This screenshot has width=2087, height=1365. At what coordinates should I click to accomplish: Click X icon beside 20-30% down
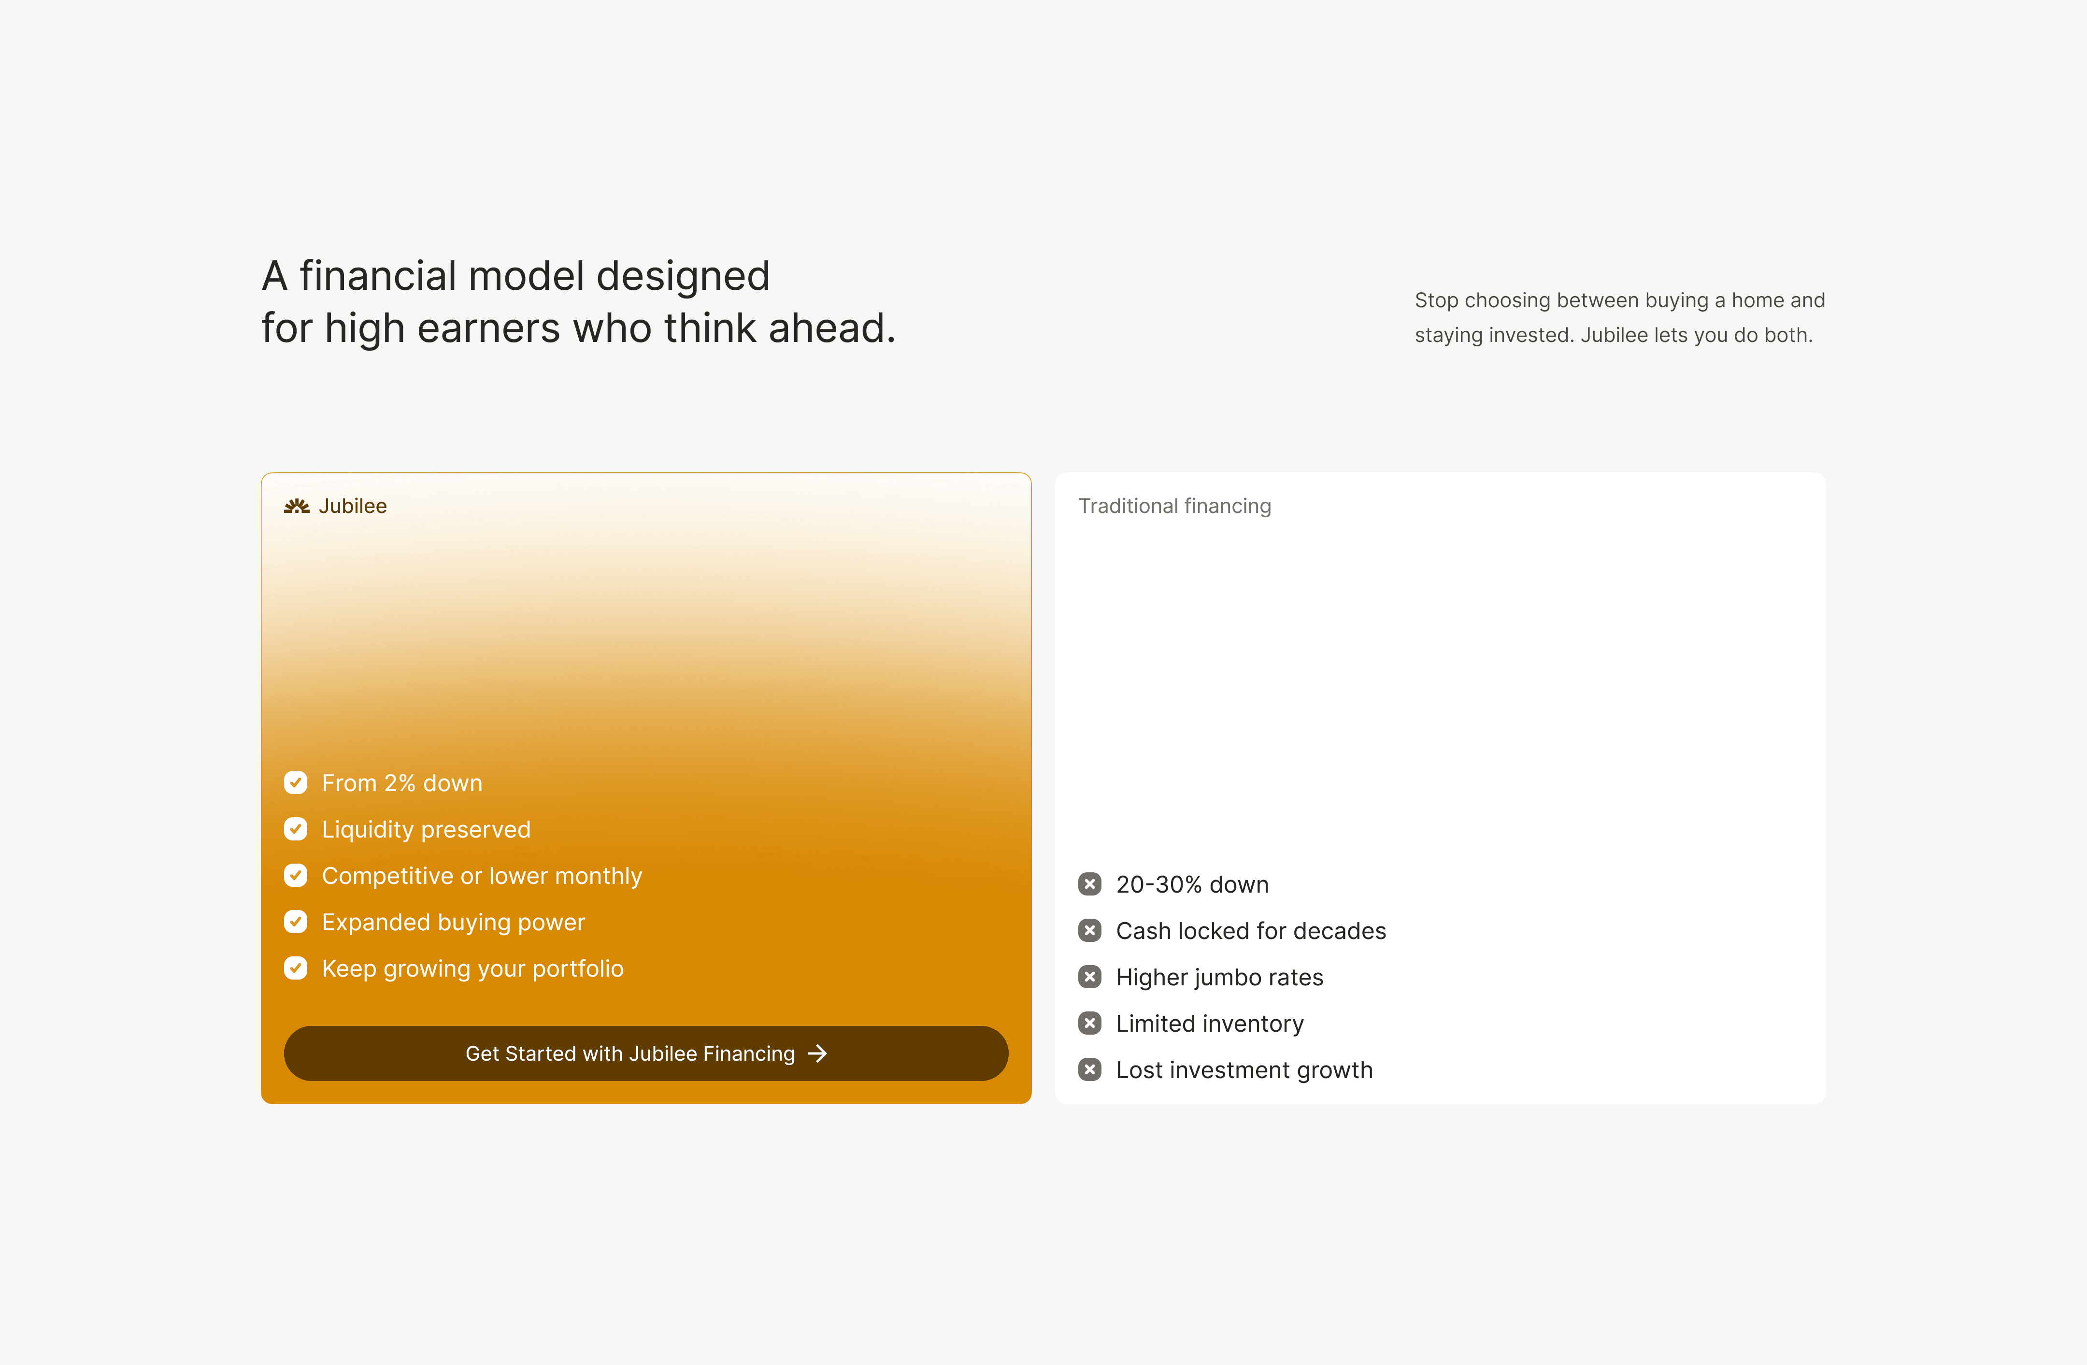(1090, 884)
